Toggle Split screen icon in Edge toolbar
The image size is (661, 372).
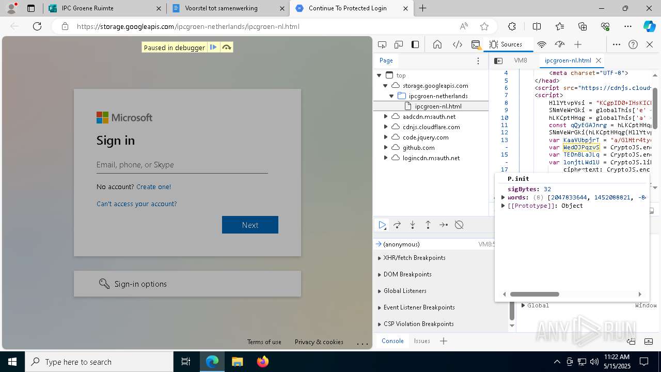click(537, 26)
